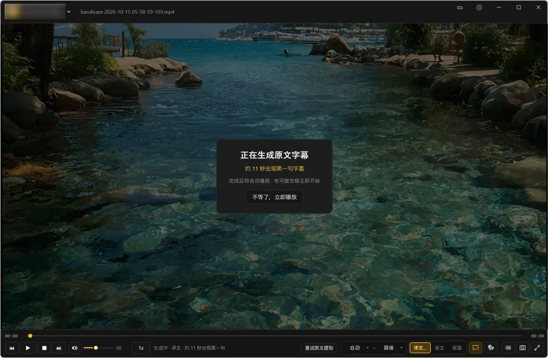Expand the title bar dropdown chevron
The width and height of the screenshot is (548, 358).
69,12
